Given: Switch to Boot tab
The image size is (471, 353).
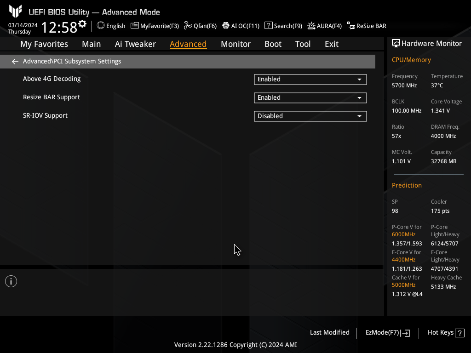Looking at the screenshot, I should (x=273, y=44).
